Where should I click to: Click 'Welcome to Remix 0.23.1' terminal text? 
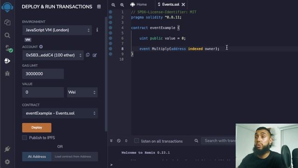[x=146, y=153]
